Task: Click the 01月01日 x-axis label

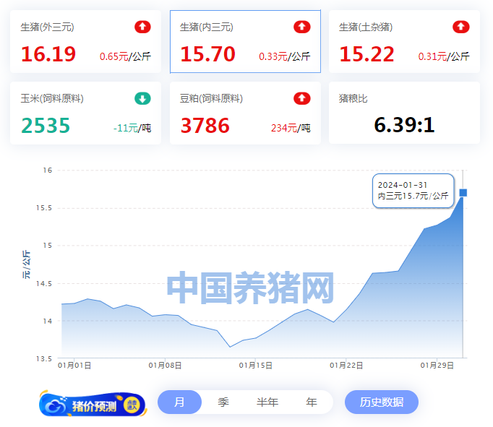Action: tap(74, 366)
